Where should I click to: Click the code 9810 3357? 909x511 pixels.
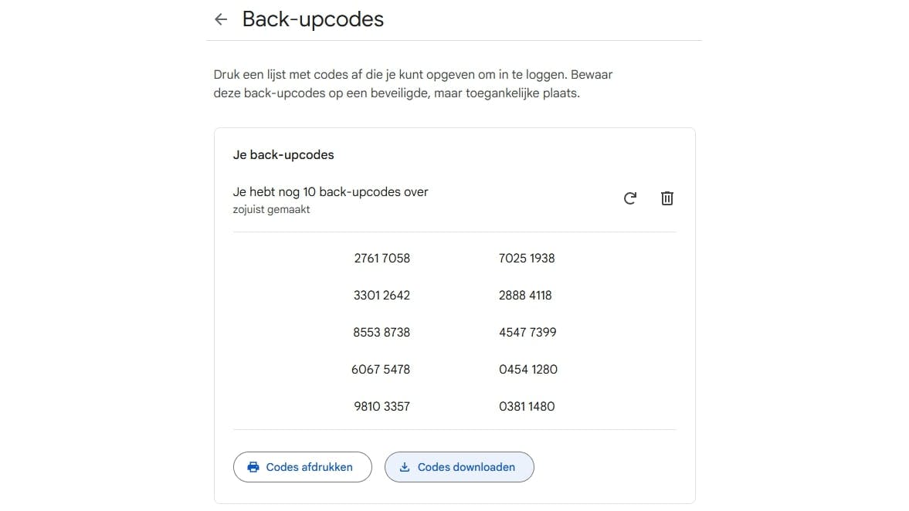[x=382, y=406]
